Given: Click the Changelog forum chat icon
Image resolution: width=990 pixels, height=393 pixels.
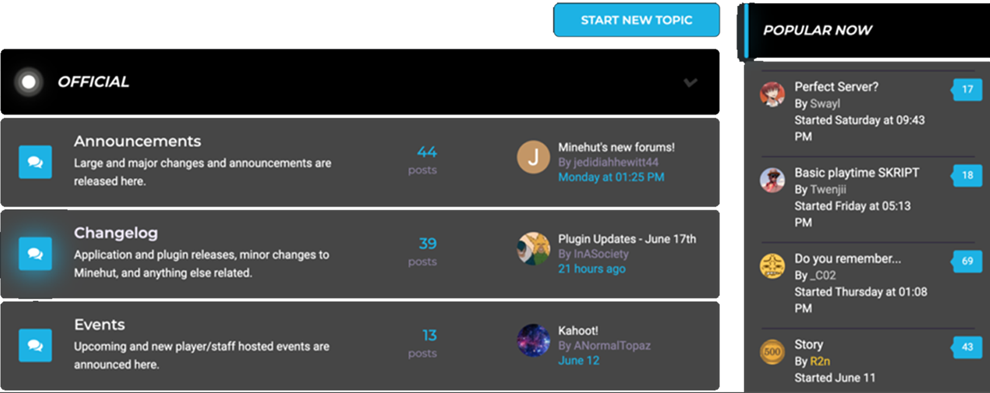Looking at the screenshot, I should 35,254.
